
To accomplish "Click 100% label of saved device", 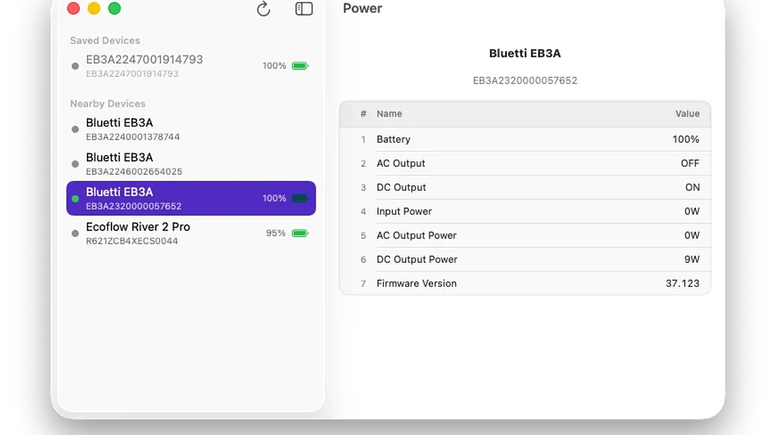I will 274,66.
